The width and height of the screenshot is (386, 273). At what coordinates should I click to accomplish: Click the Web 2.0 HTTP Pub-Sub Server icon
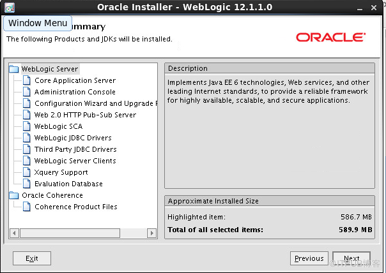(27, 115)
